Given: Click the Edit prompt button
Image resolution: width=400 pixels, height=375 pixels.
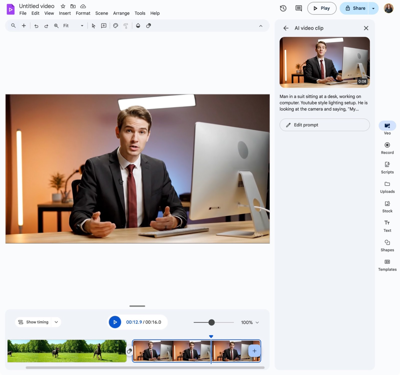Looking at the screenshot, I should [324, 125].
